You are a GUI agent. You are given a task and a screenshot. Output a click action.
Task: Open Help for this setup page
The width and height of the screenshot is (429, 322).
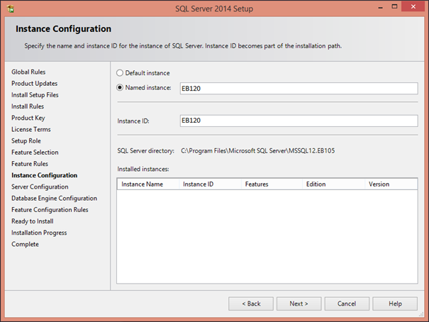(395, 304)
